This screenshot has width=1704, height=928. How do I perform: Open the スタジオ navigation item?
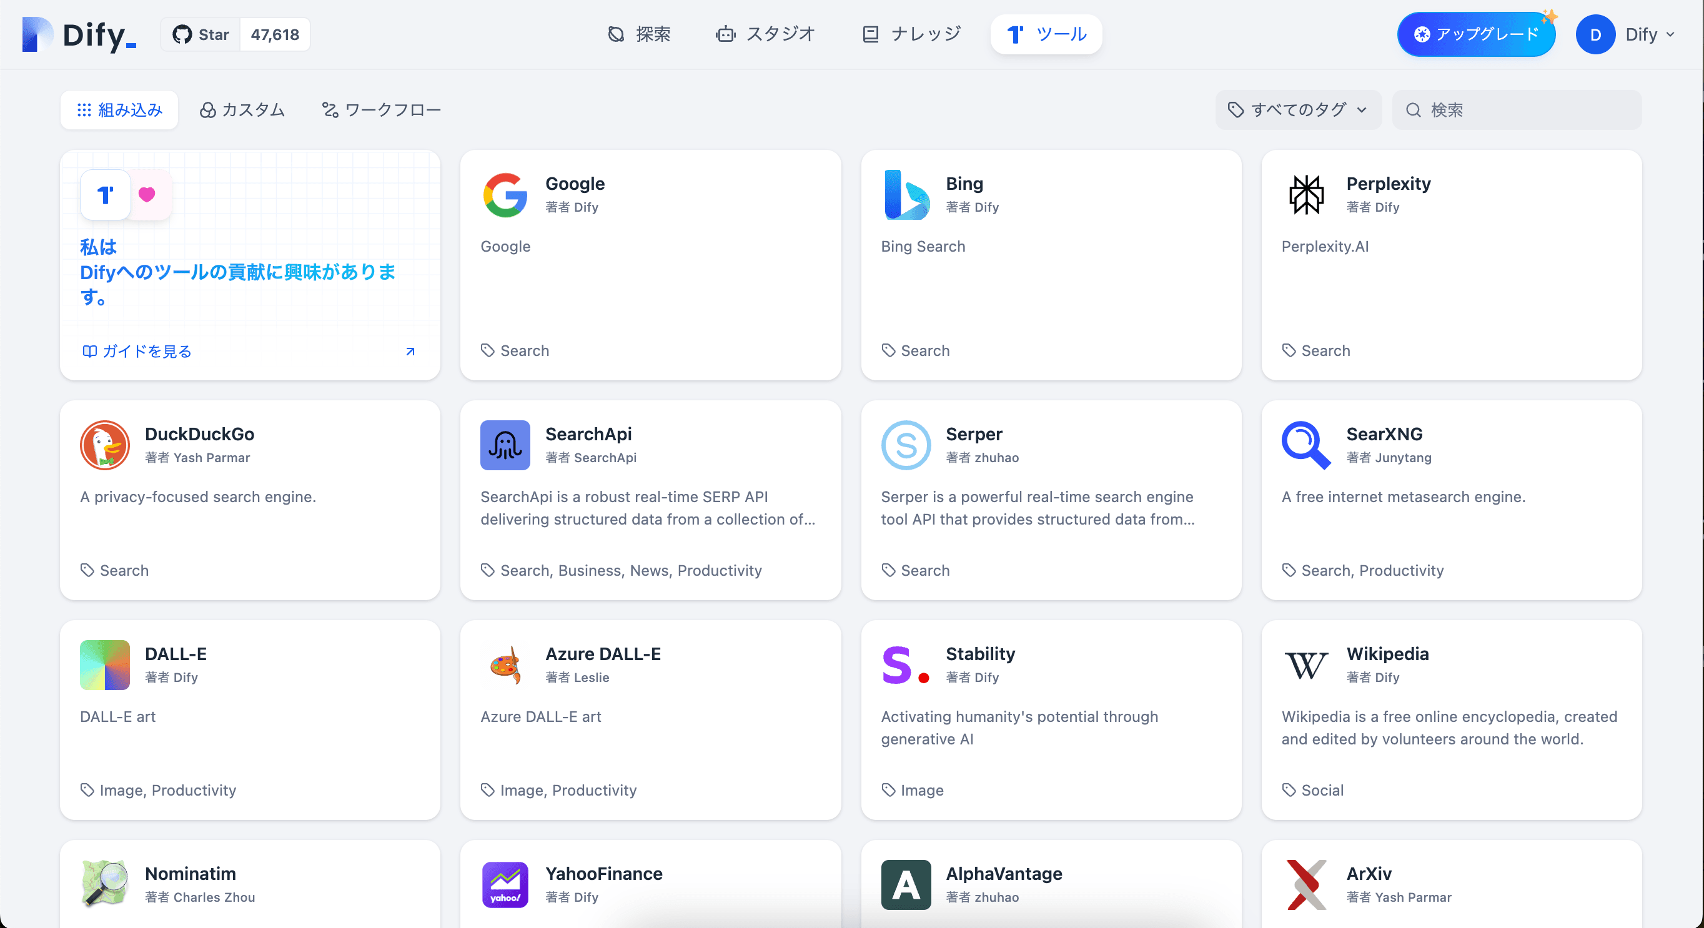pos(765,34)
